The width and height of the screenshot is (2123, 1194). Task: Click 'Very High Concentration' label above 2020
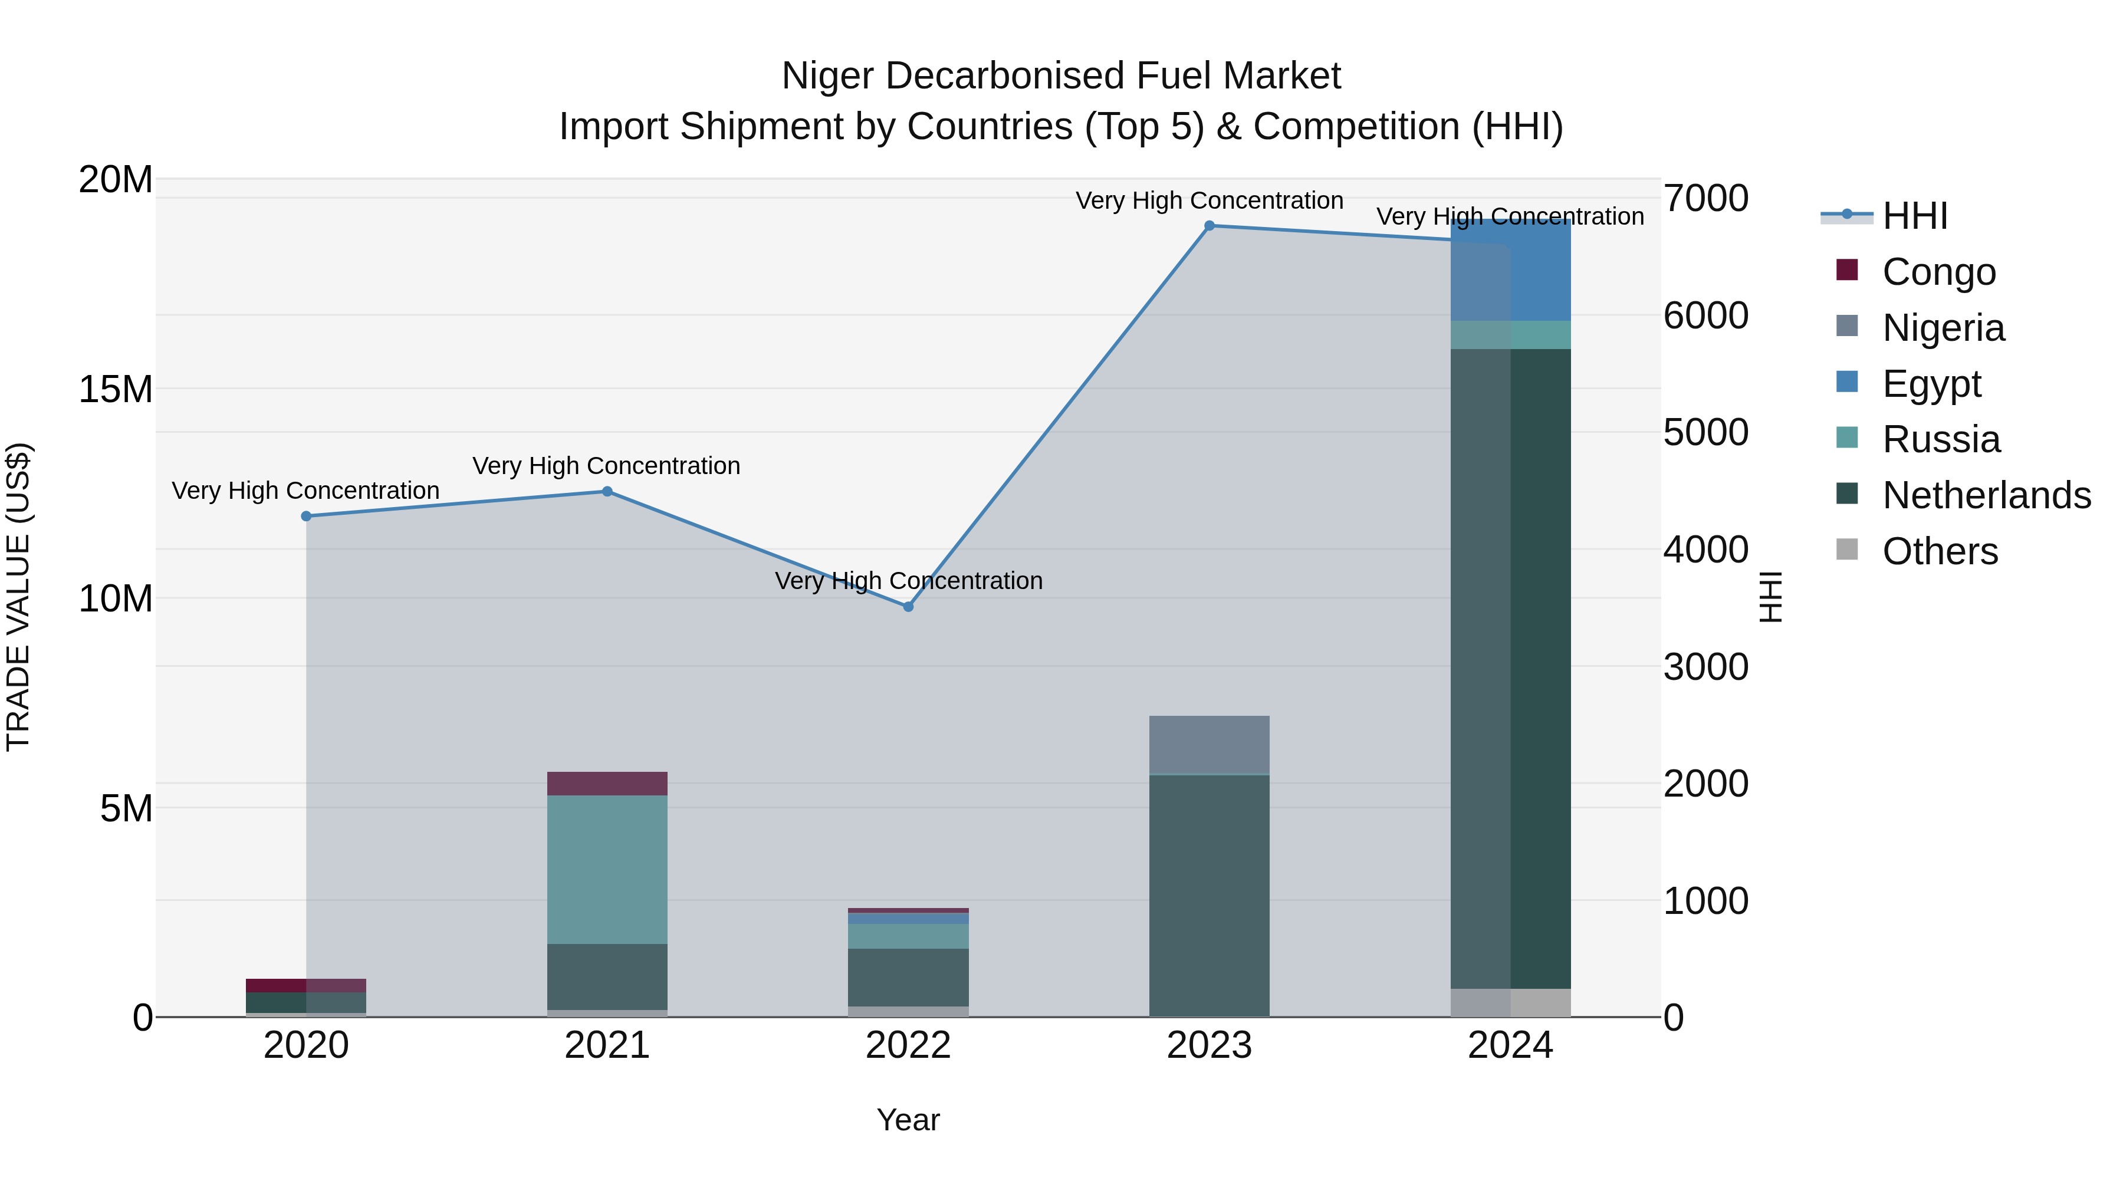tap(305, 491)
